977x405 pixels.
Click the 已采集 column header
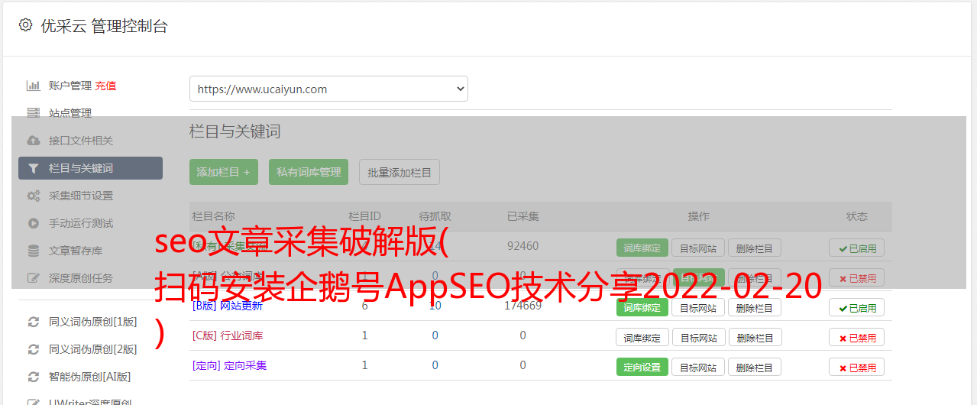coord(522,216)
